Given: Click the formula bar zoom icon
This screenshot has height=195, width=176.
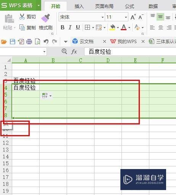Looking at the screenshot, I should pyautogui.click(x=64, y=52).
